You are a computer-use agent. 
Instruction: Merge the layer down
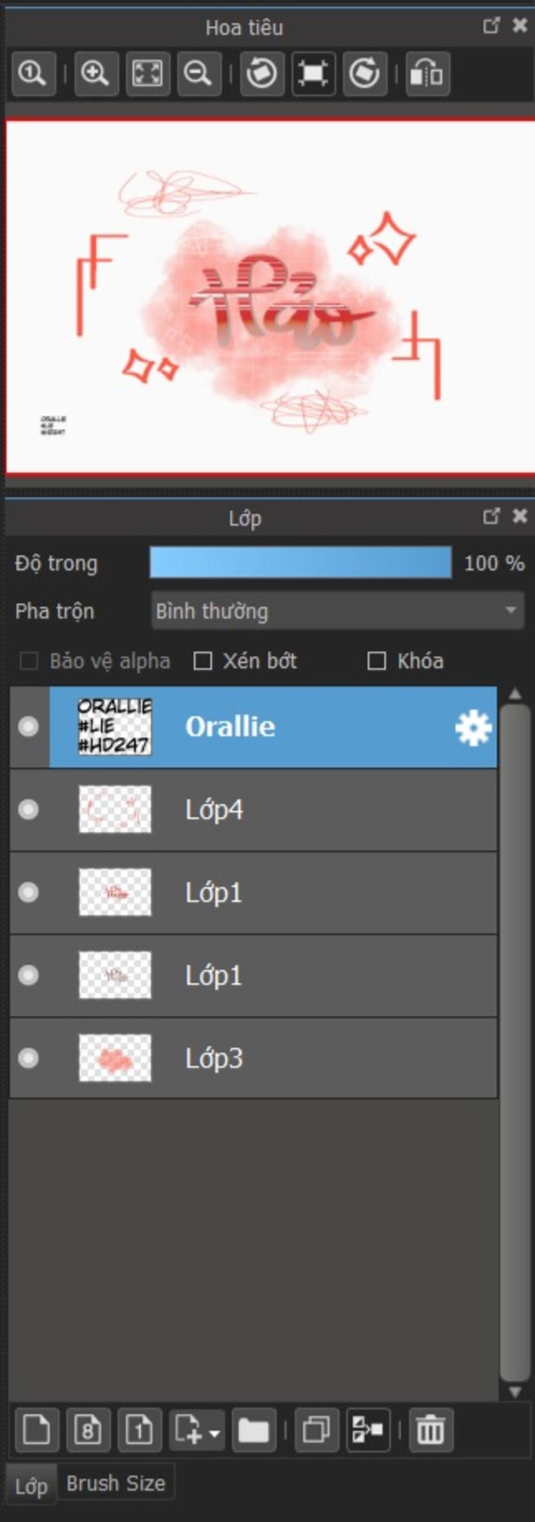pyautogui.click(x=368, y=1430)
